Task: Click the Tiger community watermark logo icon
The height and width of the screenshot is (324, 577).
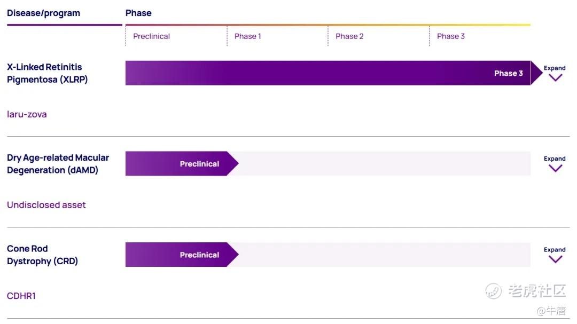Action: coord(493,291)
